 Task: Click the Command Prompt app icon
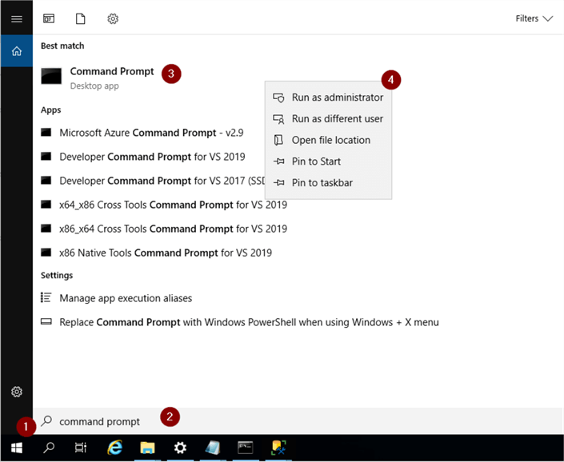click(51, 76)
